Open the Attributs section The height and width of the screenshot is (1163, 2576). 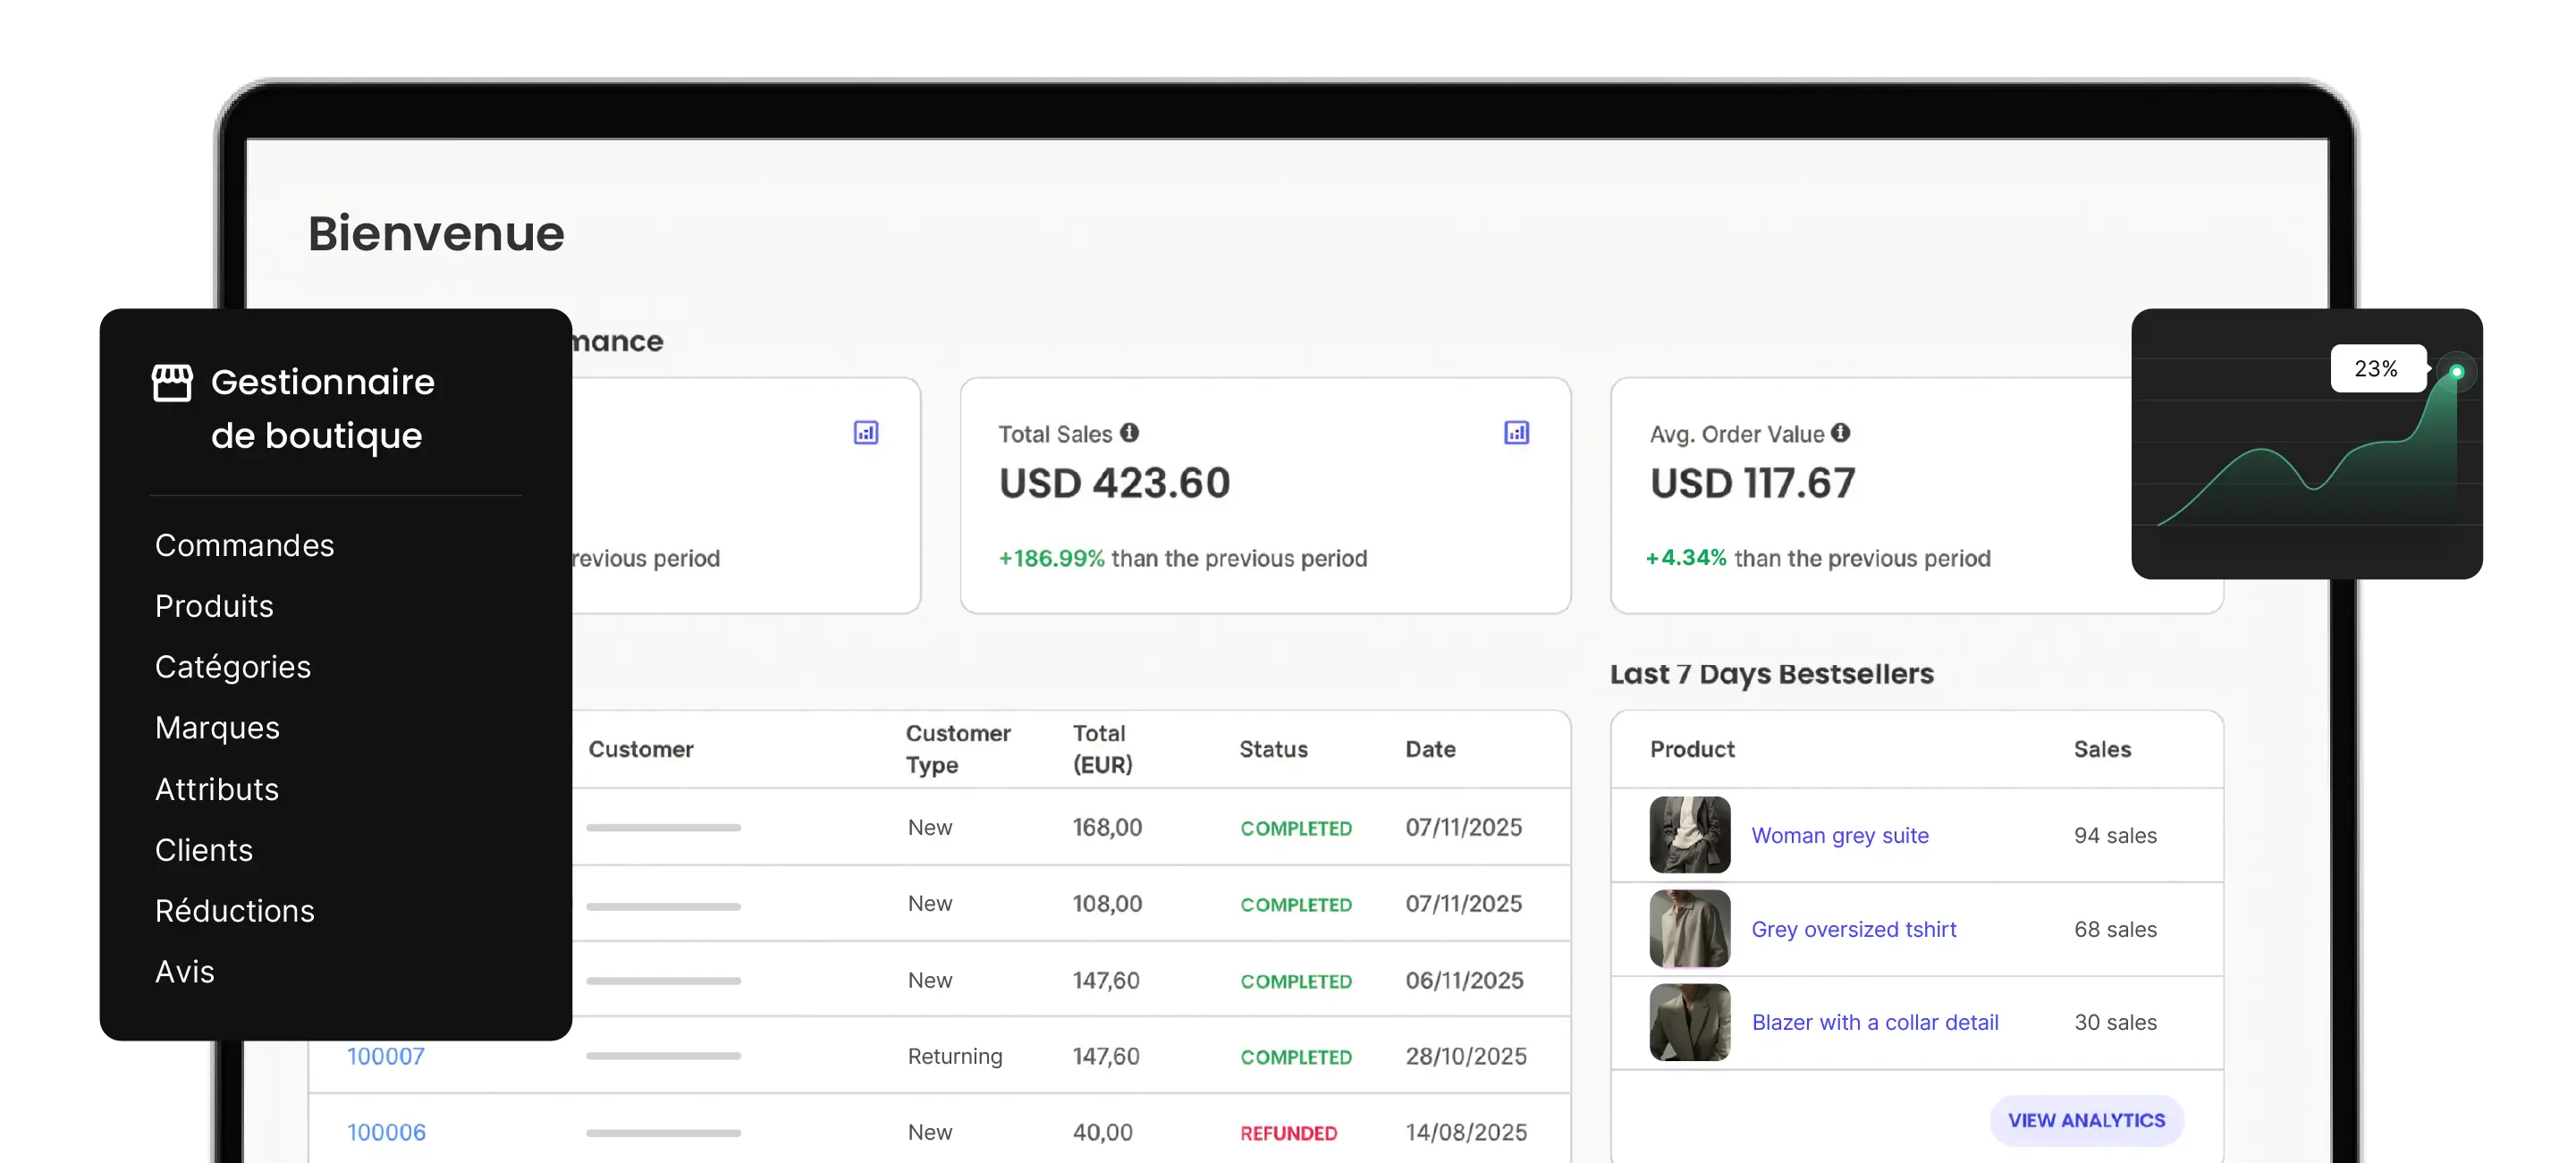pyautogui.click(x=217, y=789)
